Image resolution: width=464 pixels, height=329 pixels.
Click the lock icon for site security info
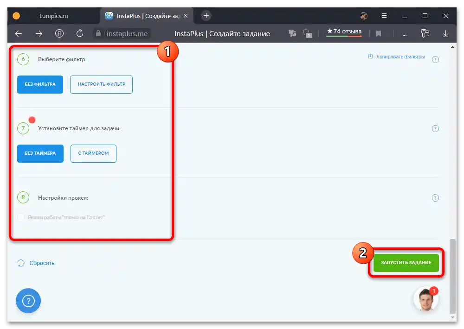coord(98,34)
